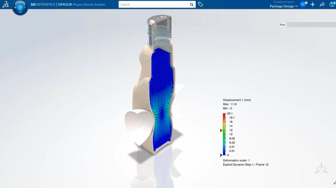Select the Plots tab
Viewport: 336px width, 188px height.
pyautogui.click(x=282, y=25)
